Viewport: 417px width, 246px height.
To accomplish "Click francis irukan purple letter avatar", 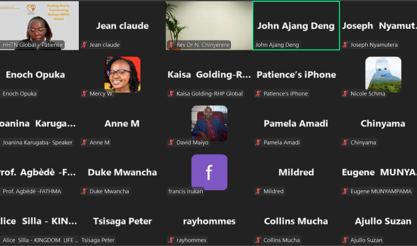I will (x=209, y=172).
